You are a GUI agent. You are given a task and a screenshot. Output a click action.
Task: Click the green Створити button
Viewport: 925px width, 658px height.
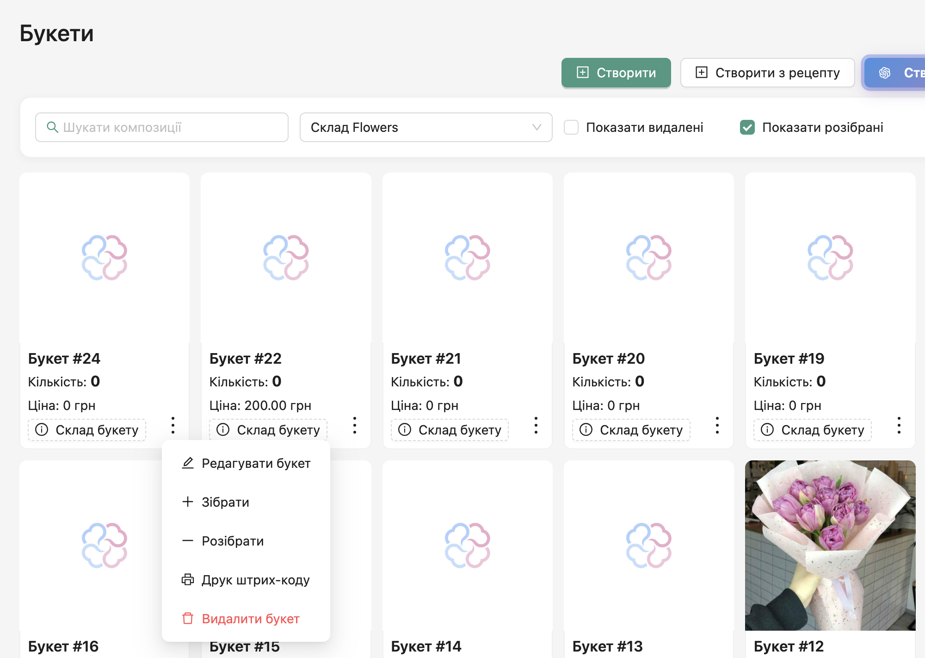(616, 73)
